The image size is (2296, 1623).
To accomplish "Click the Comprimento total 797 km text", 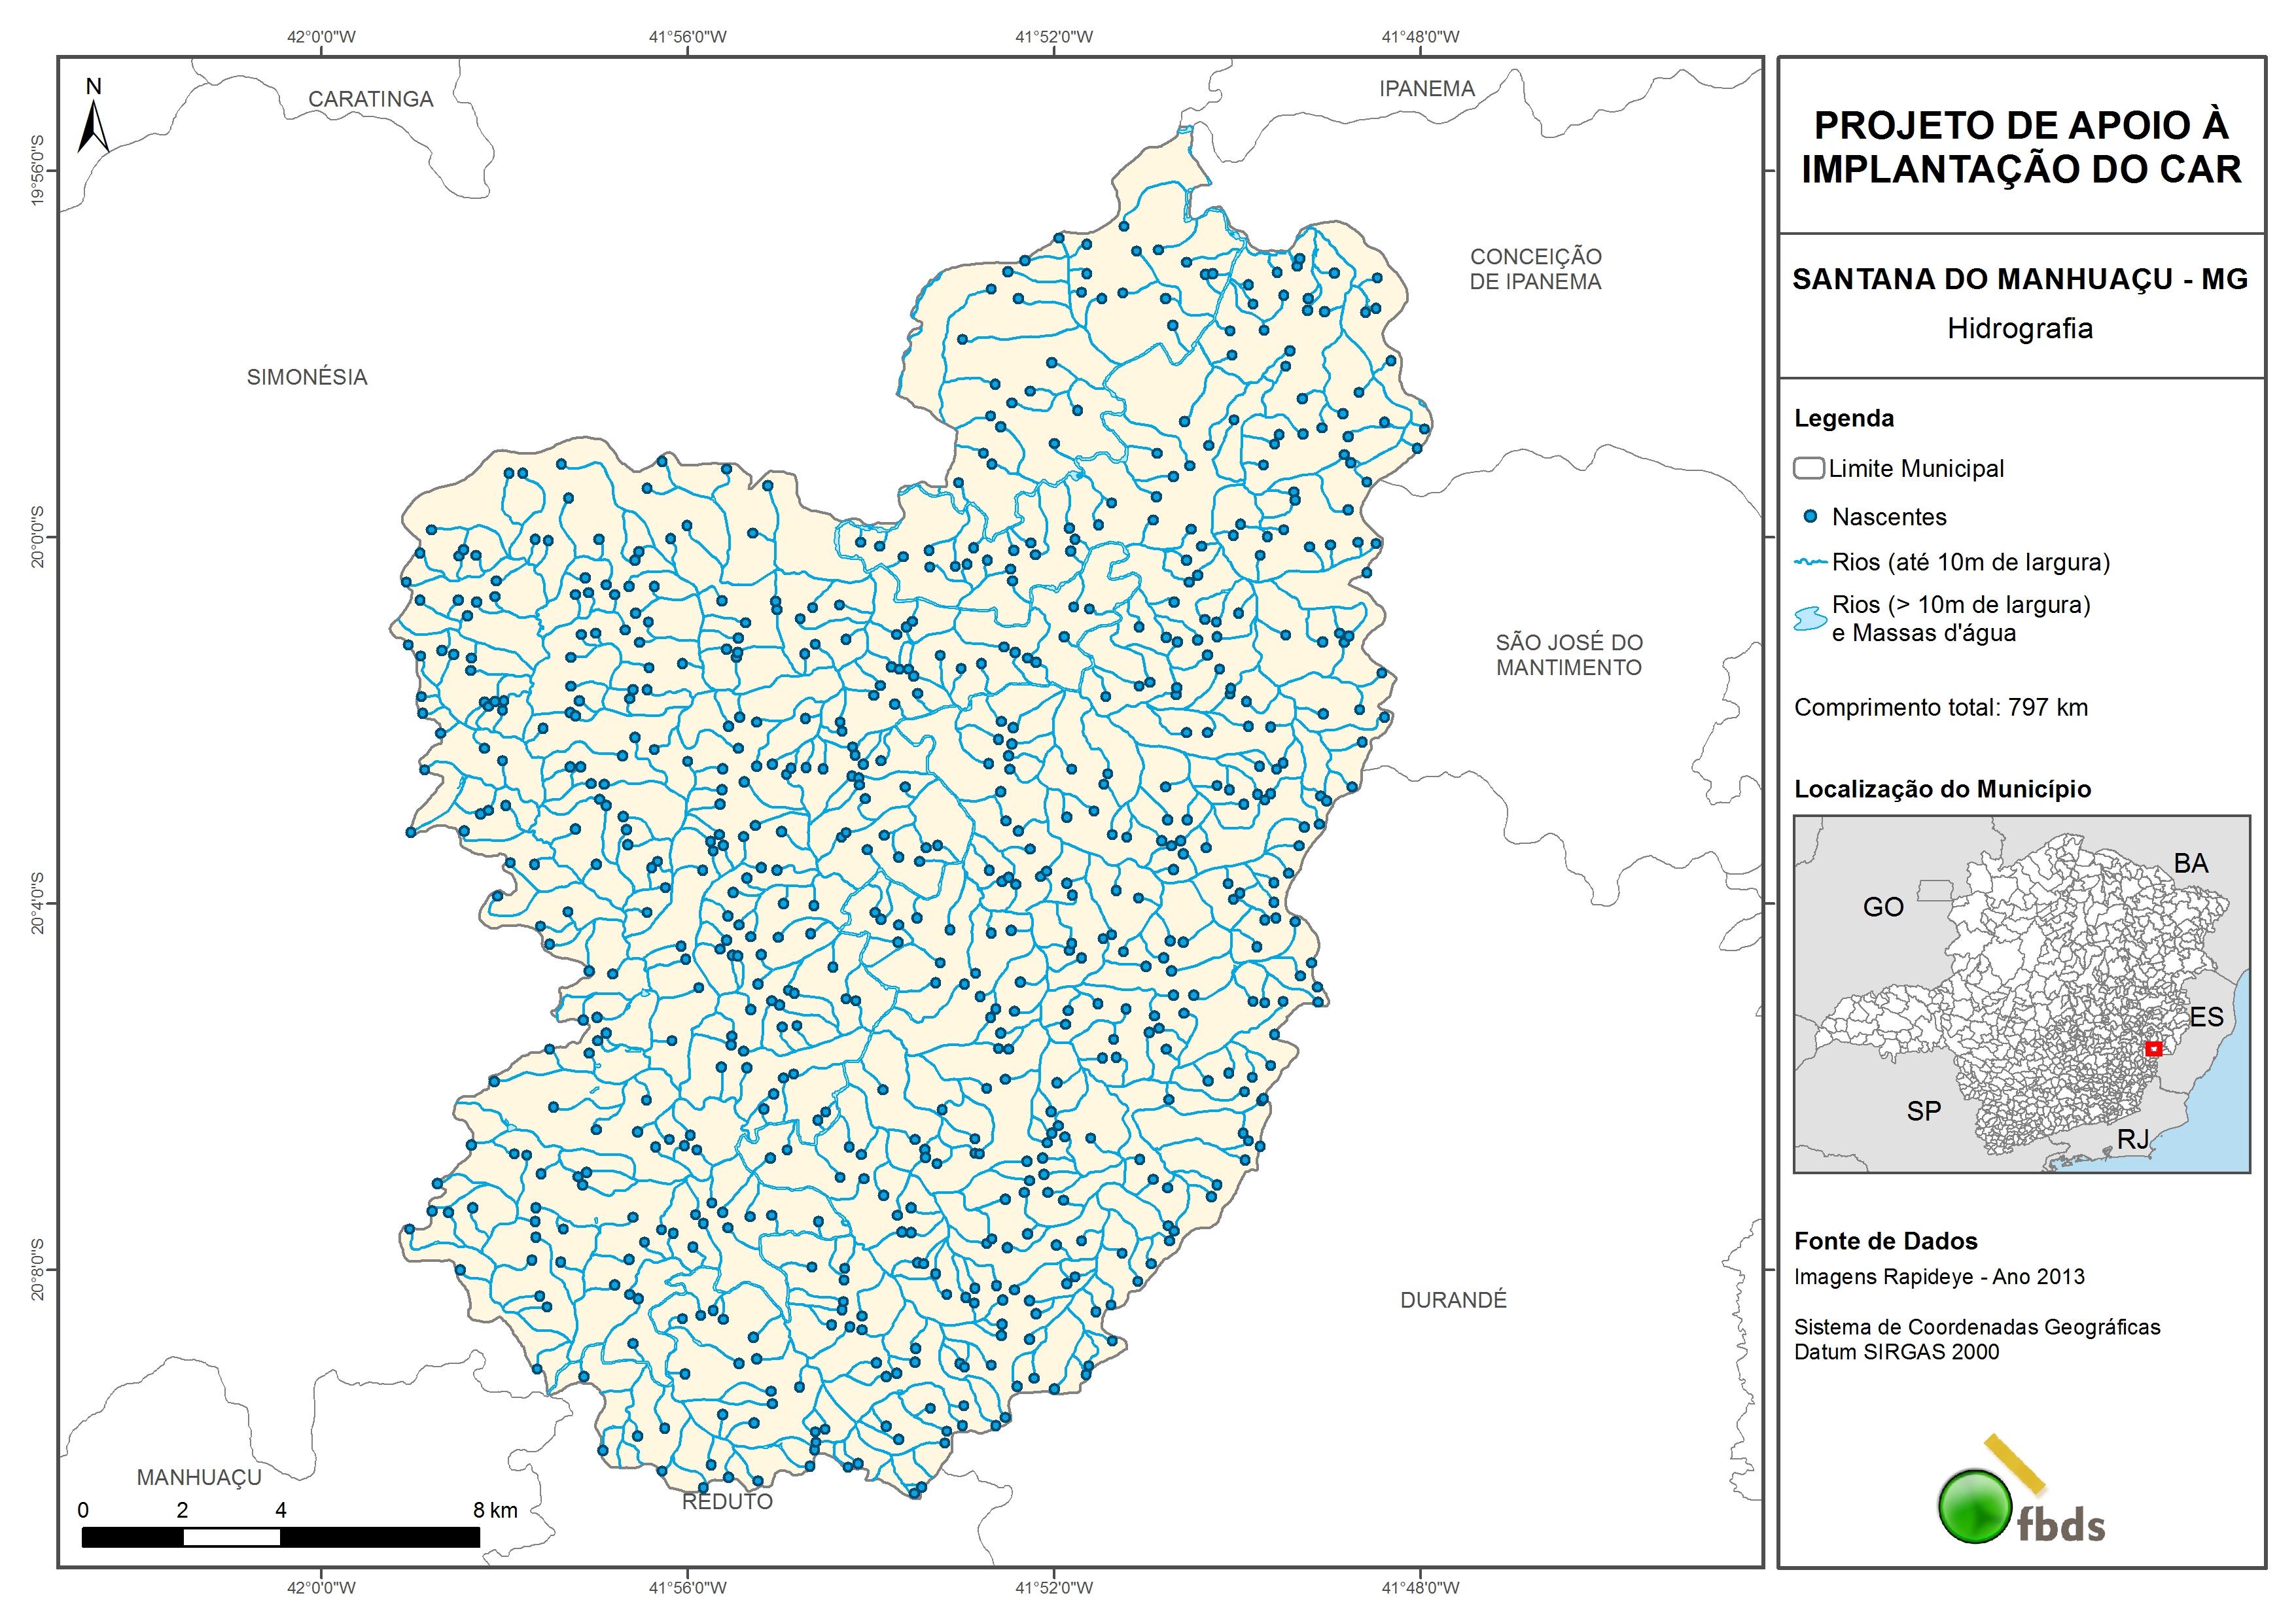I will [x=1940, y=708].
